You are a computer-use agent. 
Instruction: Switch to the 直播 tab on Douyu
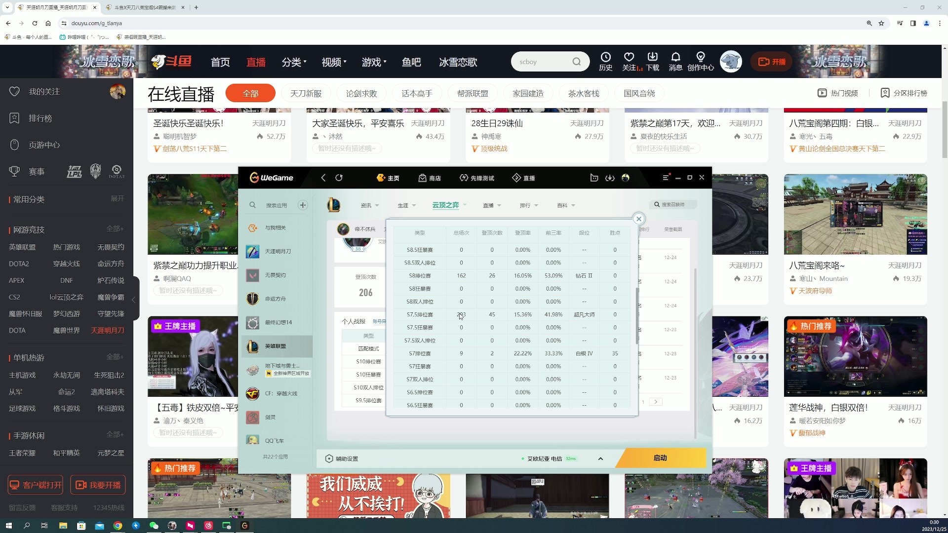(256, 62)
